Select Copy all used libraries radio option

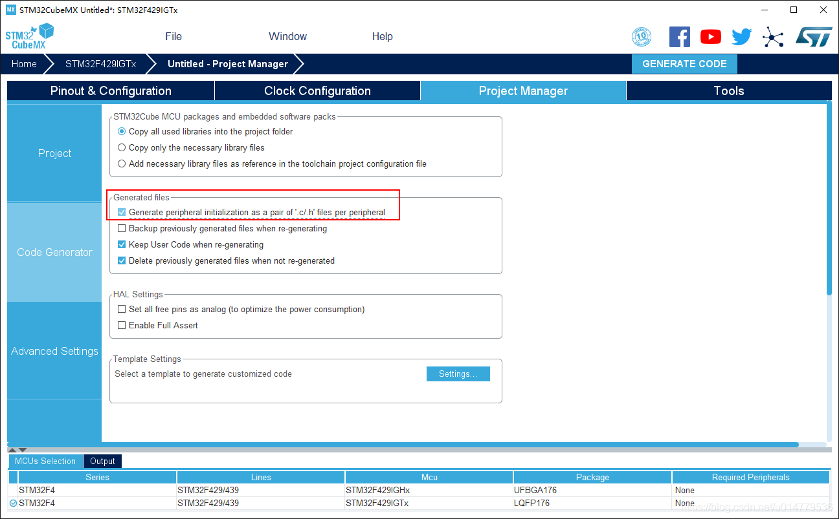point(122,131)
